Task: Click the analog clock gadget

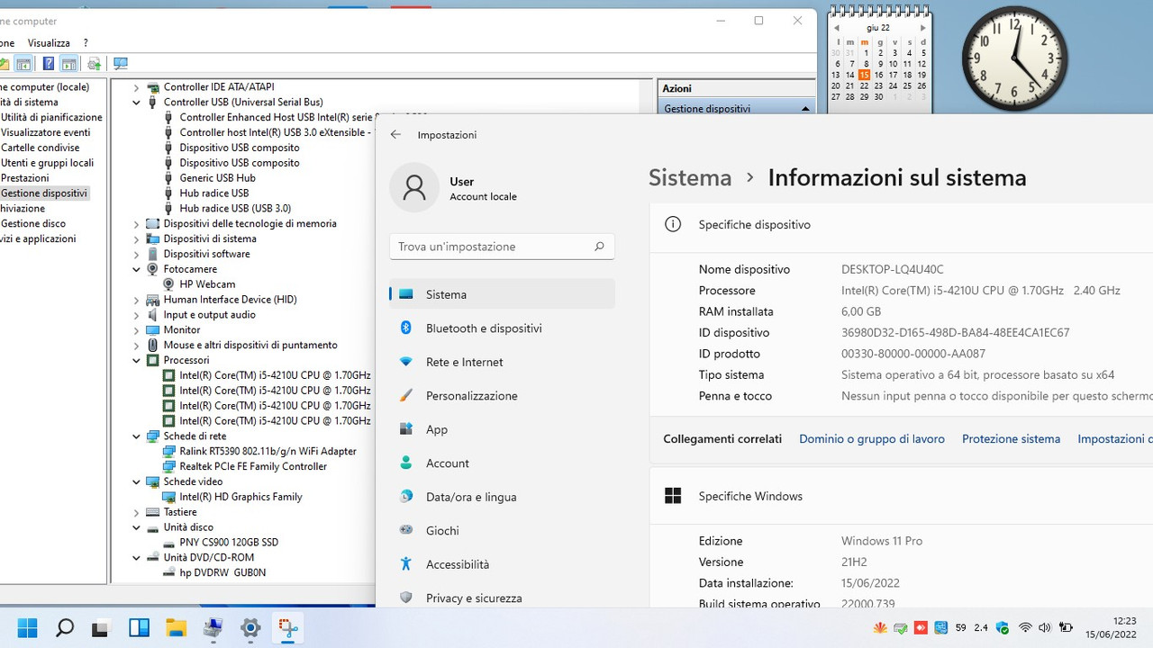Action: click(x=1015, y=59)
